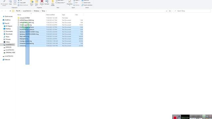The width and height of the screenshot is (212, 119).
Task: Refresh the Temp folder view
Action: 170,11
